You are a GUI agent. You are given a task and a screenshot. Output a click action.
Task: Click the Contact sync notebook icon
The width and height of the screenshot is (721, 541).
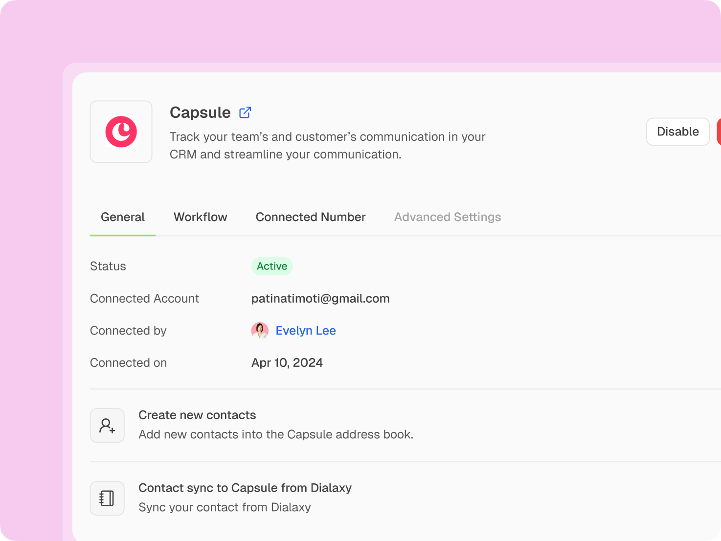click(x=107, y=498)
